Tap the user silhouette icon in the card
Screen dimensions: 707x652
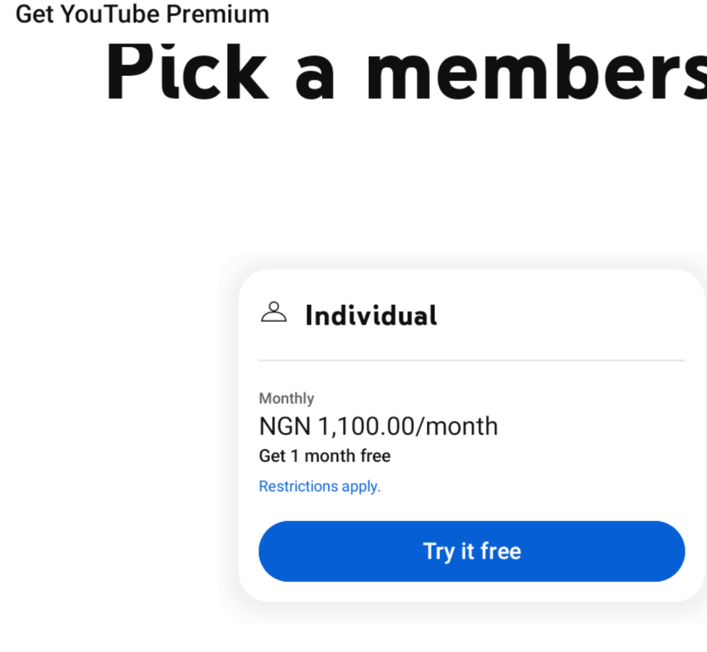tap(274, 313)
